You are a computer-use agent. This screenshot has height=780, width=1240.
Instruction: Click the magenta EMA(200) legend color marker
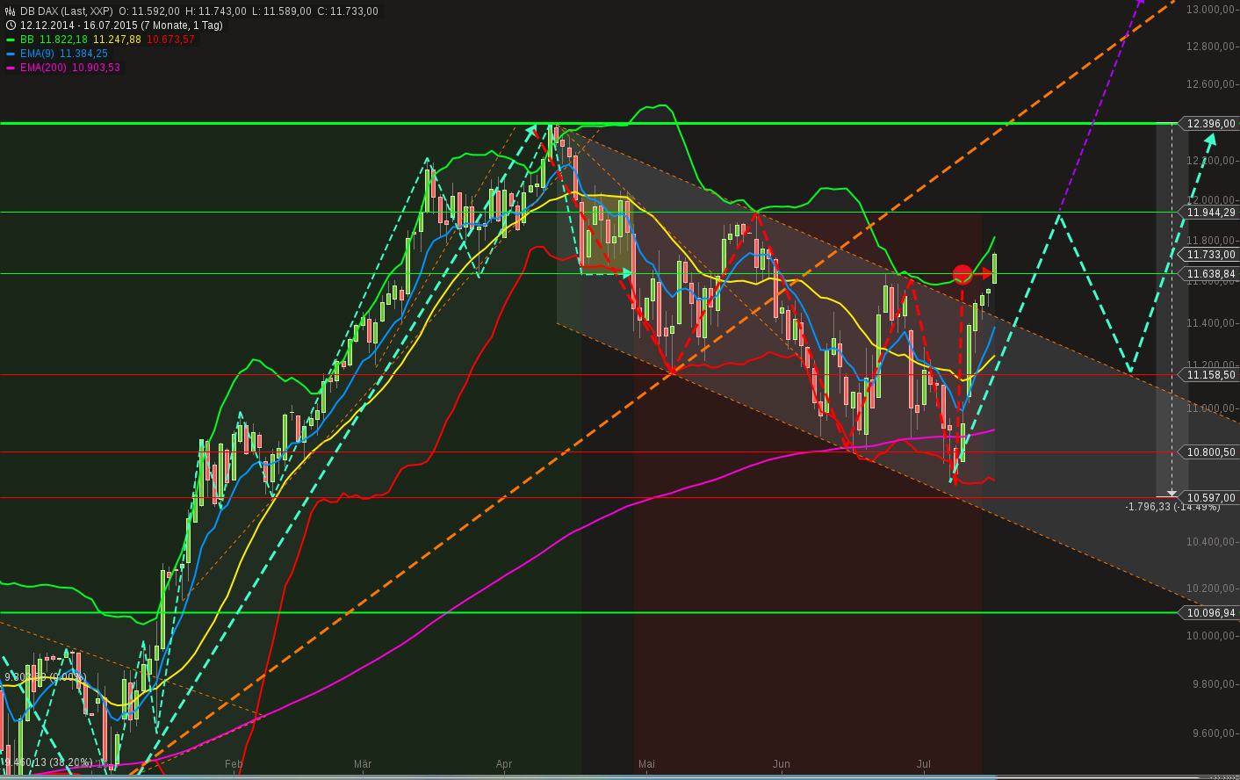[x=11, y=68]
